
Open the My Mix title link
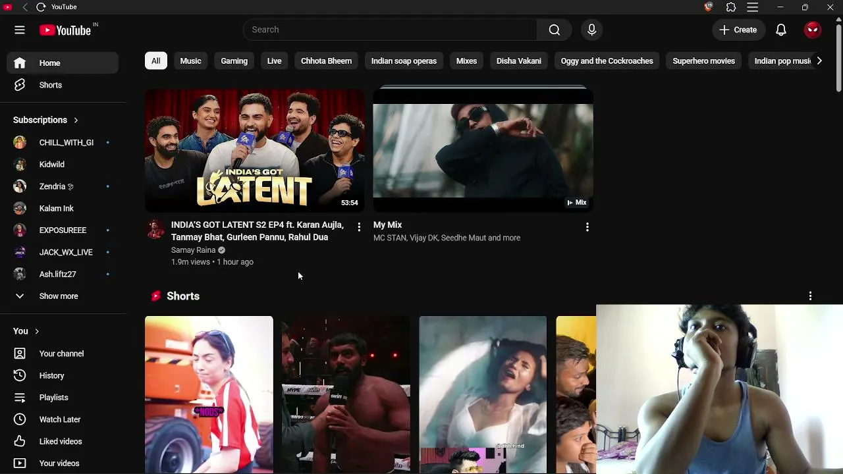click(x=387, y=225)
